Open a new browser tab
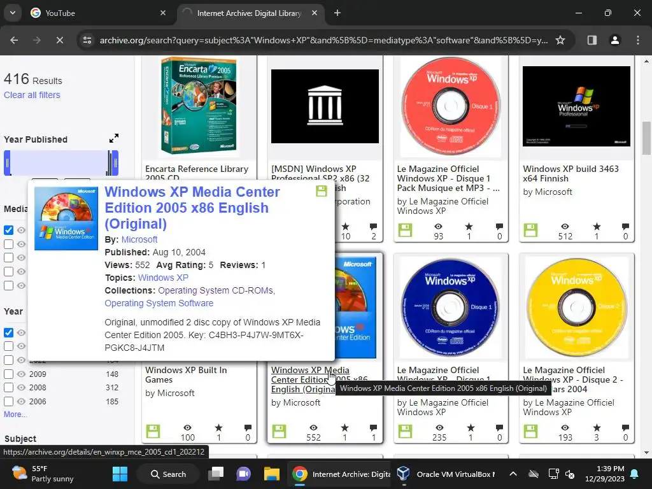The width and height of the screenshot is (652, 489). click(x=337, y=13)
